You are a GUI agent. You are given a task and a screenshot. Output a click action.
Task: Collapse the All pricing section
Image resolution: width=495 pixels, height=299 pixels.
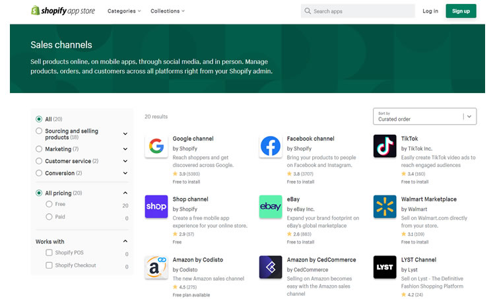click(x=125, y=193)
